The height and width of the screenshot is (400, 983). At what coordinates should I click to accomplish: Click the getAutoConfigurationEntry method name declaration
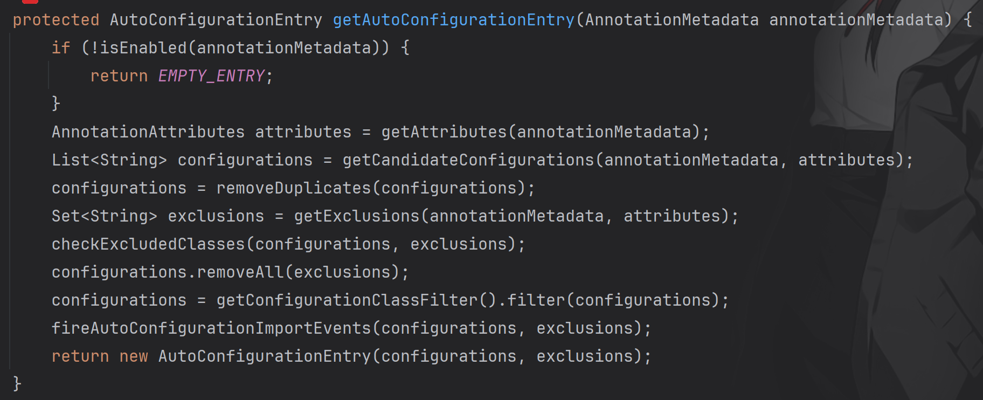click(x=454, y=20)
